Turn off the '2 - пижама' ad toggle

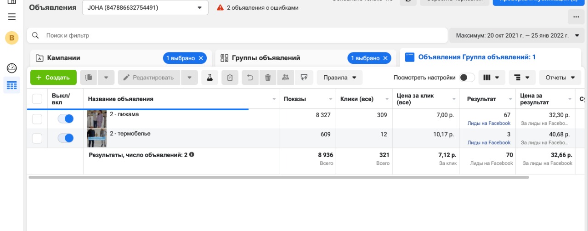(66, 119)
